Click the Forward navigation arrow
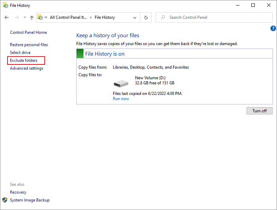 [16, 17]
